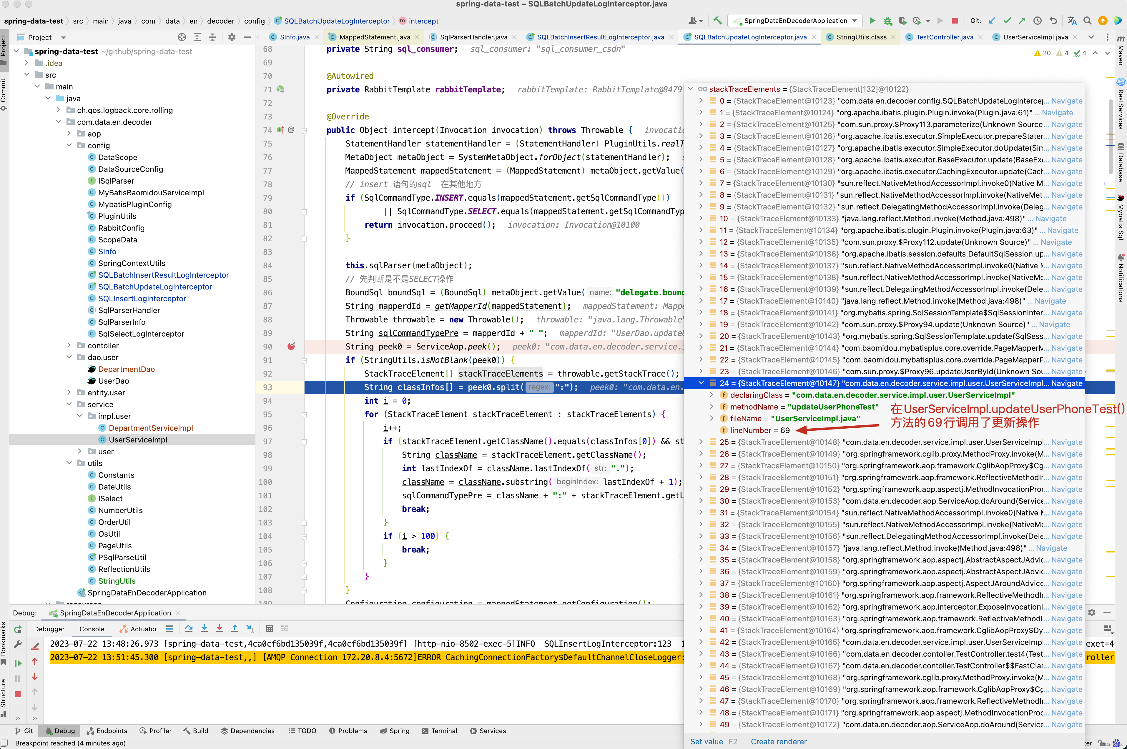1127x749 pixels.
Task: Open Debug panel settings gear icon
Action: pyautogui.click(x=1092, y=612)
